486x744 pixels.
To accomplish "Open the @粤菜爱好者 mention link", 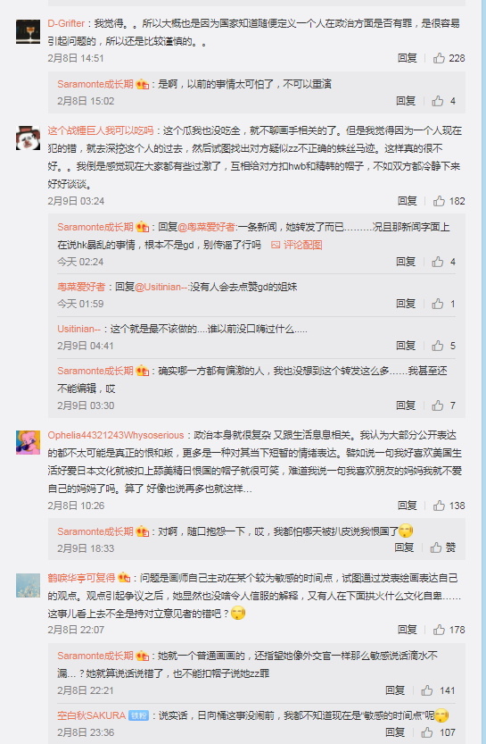I will [206, 227].
